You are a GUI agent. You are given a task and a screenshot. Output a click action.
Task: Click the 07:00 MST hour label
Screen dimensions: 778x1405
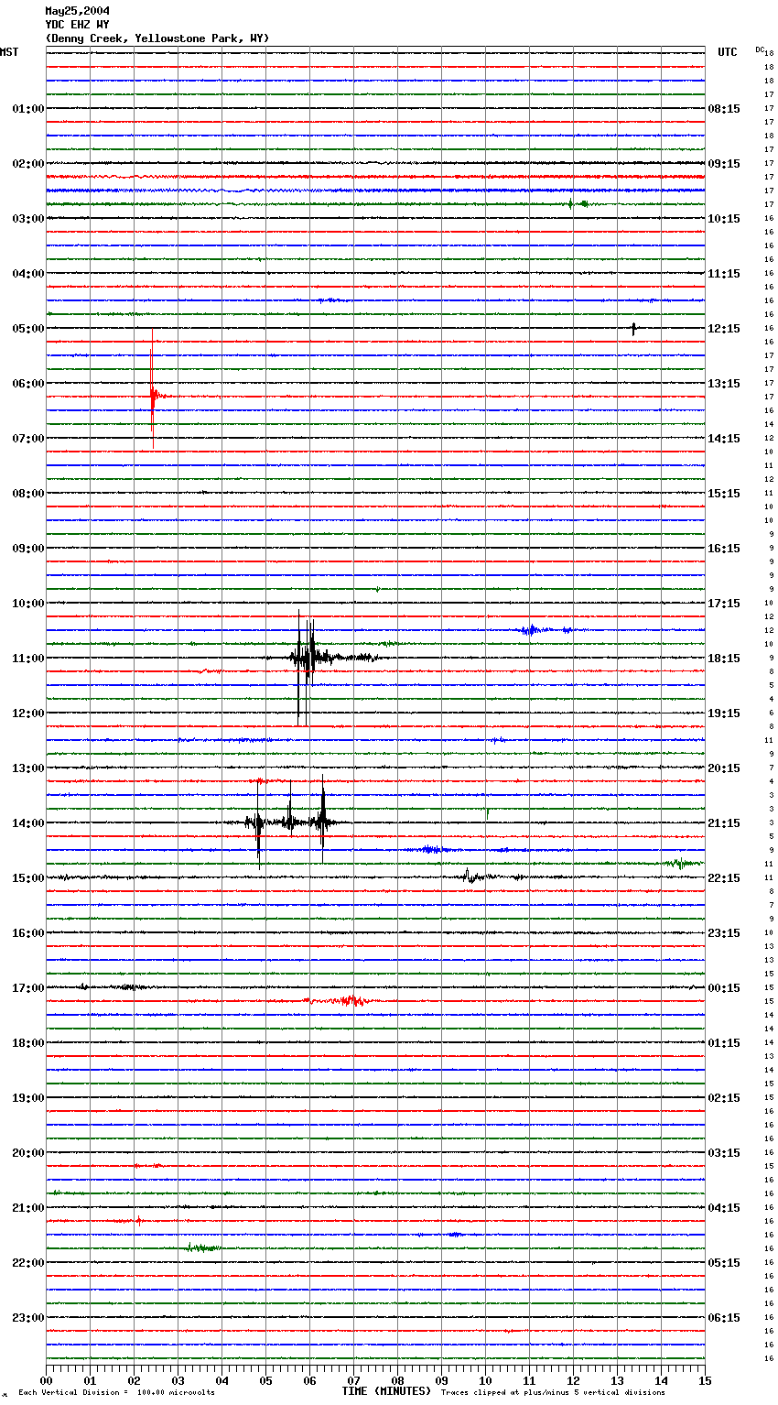pos(27,439)
